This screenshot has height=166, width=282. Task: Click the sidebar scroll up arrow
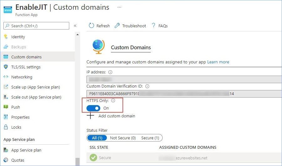(77, 35)
